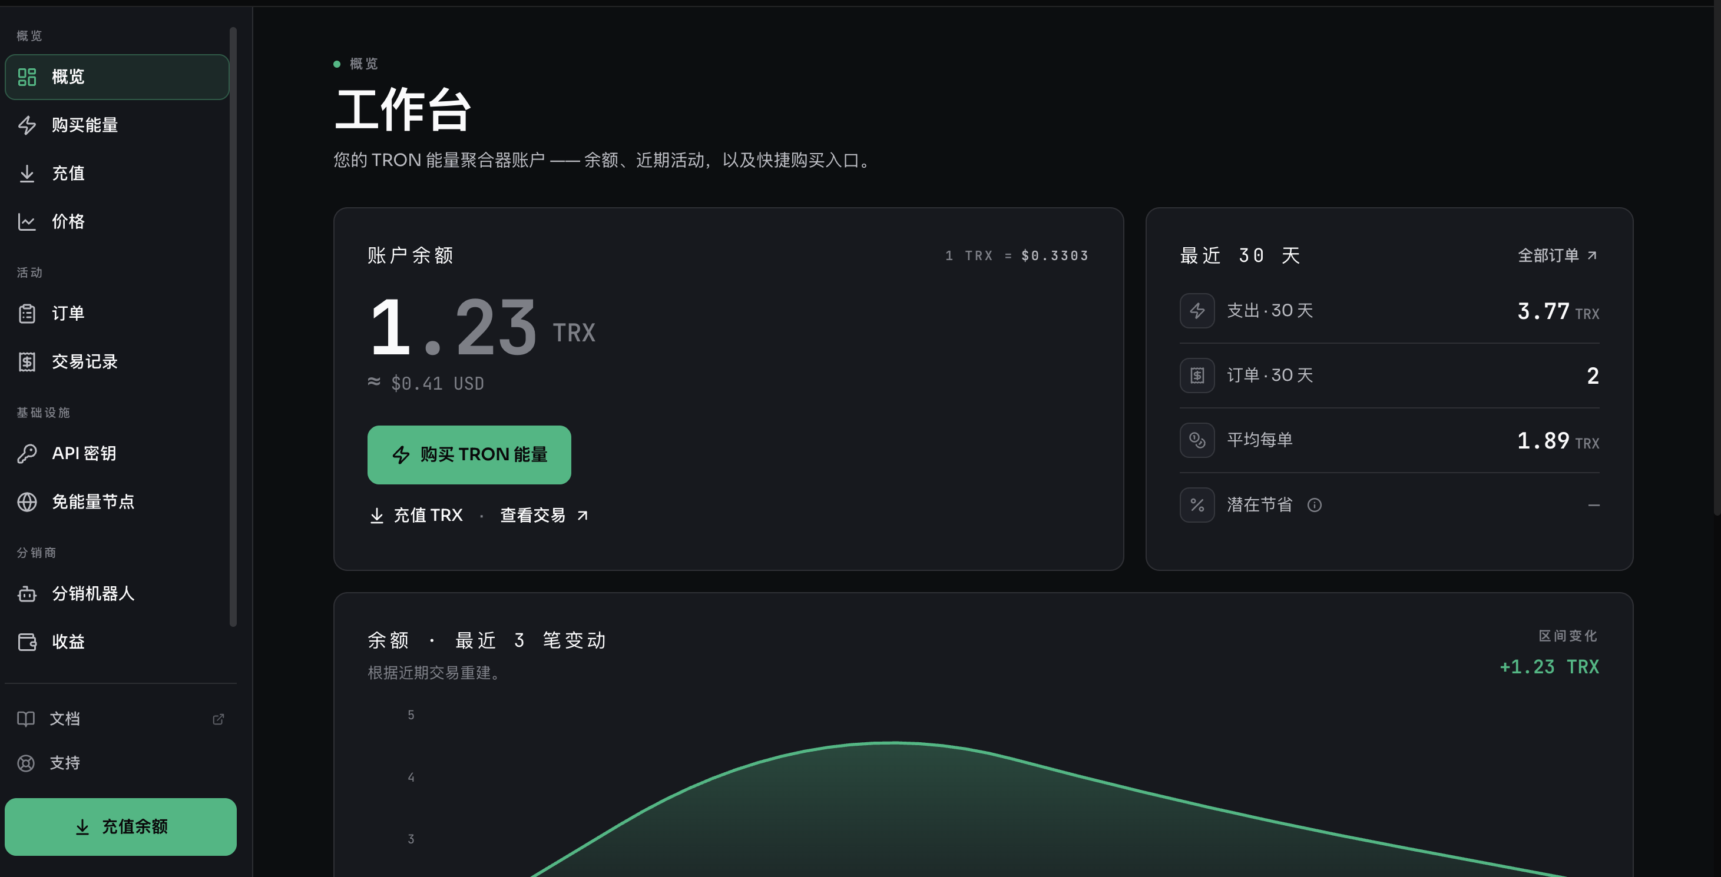This screenshot has width=1721, height=877.
Task: Click the sidebar vertical scrollbar
Action: click(x=233, y=327)
